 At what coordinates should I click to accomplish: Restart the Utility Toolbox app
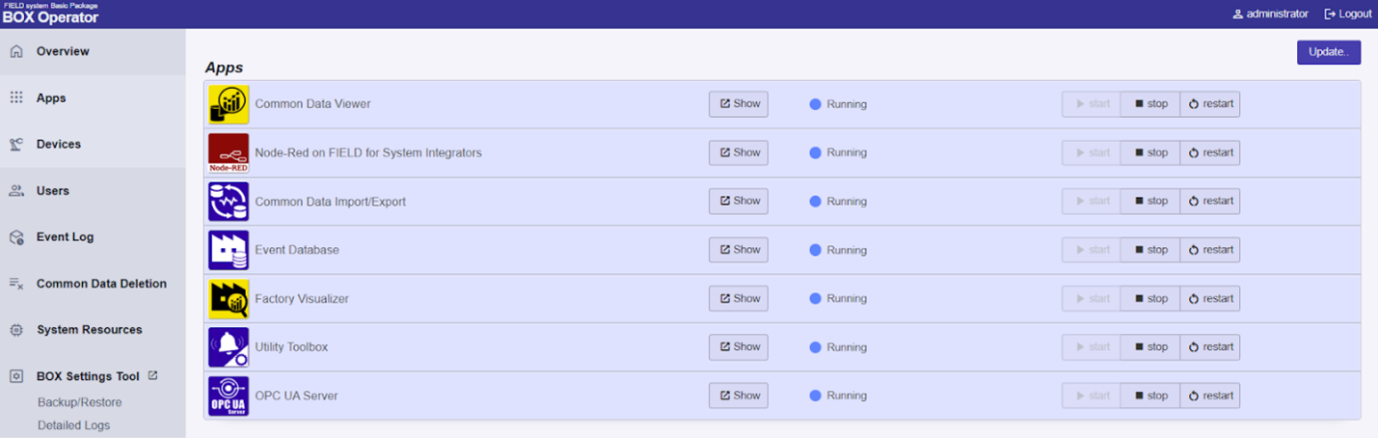point(1210,346)
